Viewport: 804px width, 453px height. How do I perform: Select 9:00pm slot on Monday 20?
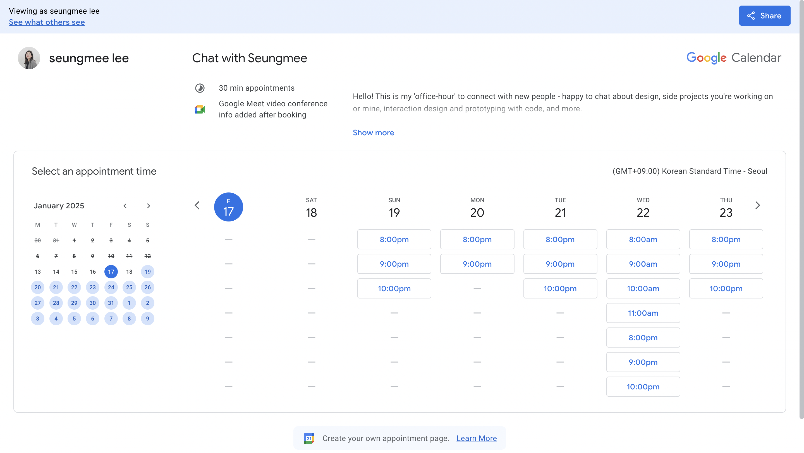tap(477, 264)
